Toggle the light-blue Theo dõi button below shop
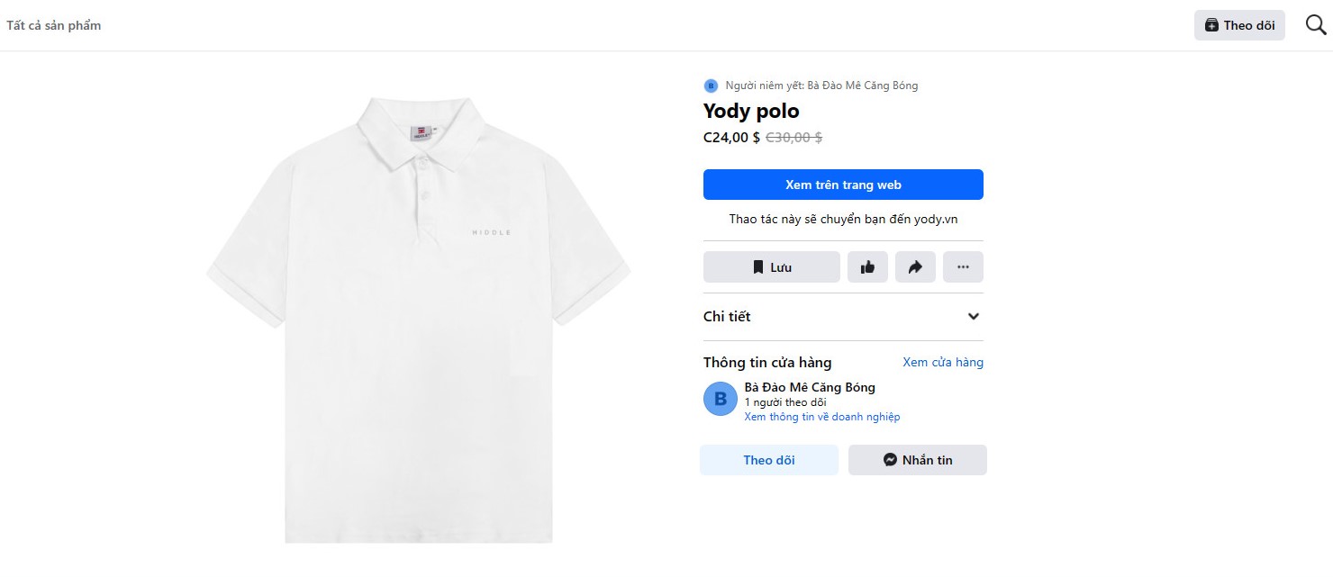Image resolution: width=1333 pixels, height=577 pixels. (769, 460)
